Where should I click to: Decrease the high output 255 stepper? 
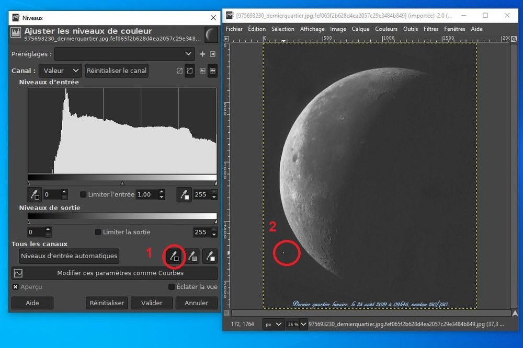pos(214,235)
